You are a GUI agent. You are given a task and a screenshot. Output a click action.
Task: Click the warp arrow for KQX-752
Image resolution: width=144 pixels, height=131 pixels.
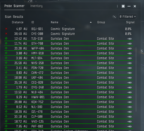pos(129,102)
